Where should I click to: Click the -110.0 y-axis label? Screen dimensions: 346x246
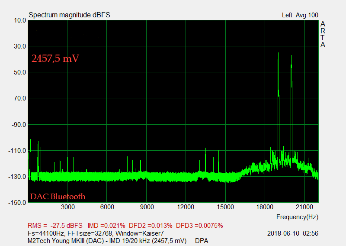(x=17, y=151)
